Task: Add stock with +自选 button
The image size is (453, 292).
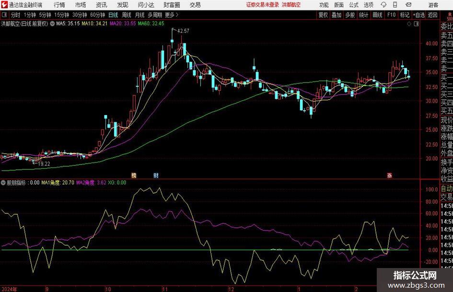Action: 419,15
